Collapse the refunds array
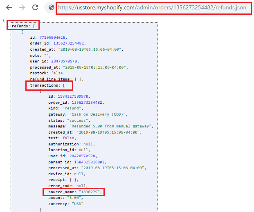254x212 pixels. [x=8, y=26]
